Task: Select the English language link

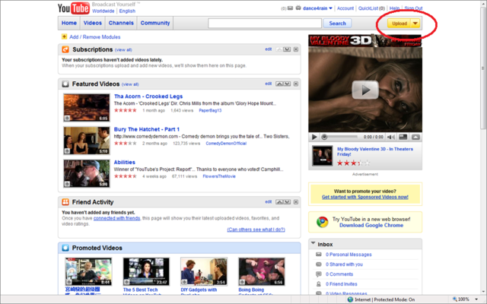Action: (127, 11)
